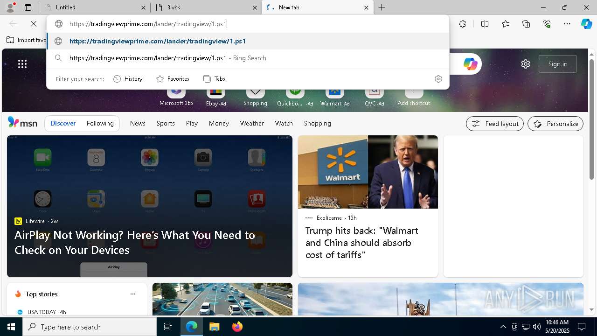Select the Following tab
The height and width of the screenshot is (336, 597).
pyautogui.click(x=100, y=123)
